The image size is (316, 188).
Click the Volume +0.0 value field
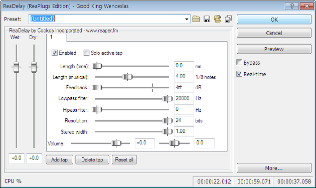[145, 143]
